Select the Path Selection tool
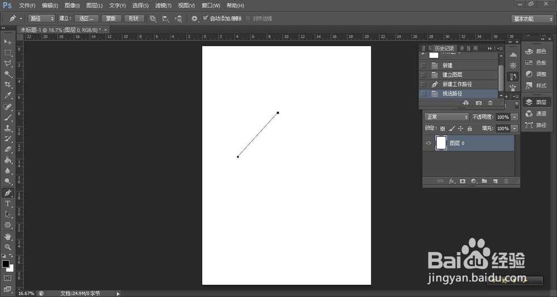This screenshot has height=297, width=557. pos(7,214)
